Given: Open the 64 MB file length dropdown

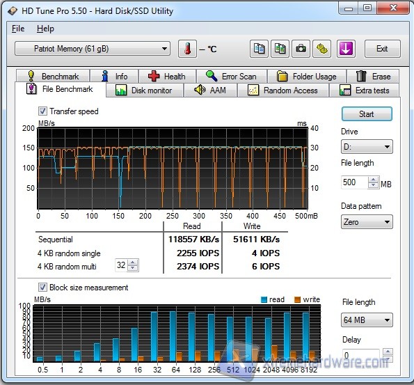Looking at the screenshot, I should click(367, 320).
